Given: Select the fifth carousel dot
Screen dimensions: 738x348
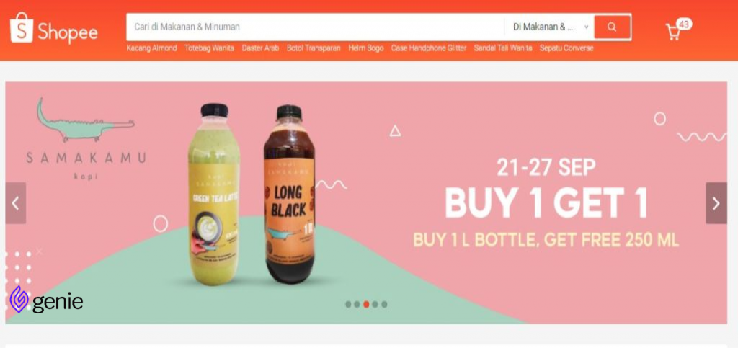Looking at the screenshot, I should (384, 304).
